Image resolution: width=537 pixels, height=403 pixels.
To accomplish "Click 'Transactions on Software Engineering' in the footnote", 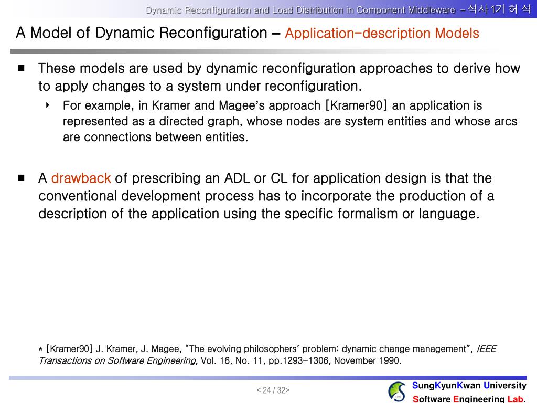I will [117, 360].
